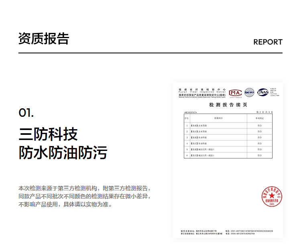Click the 0591 telephone number line in footer
Image resolution: width=301 pixels, height=252 pixels.
tap(249, 231)
